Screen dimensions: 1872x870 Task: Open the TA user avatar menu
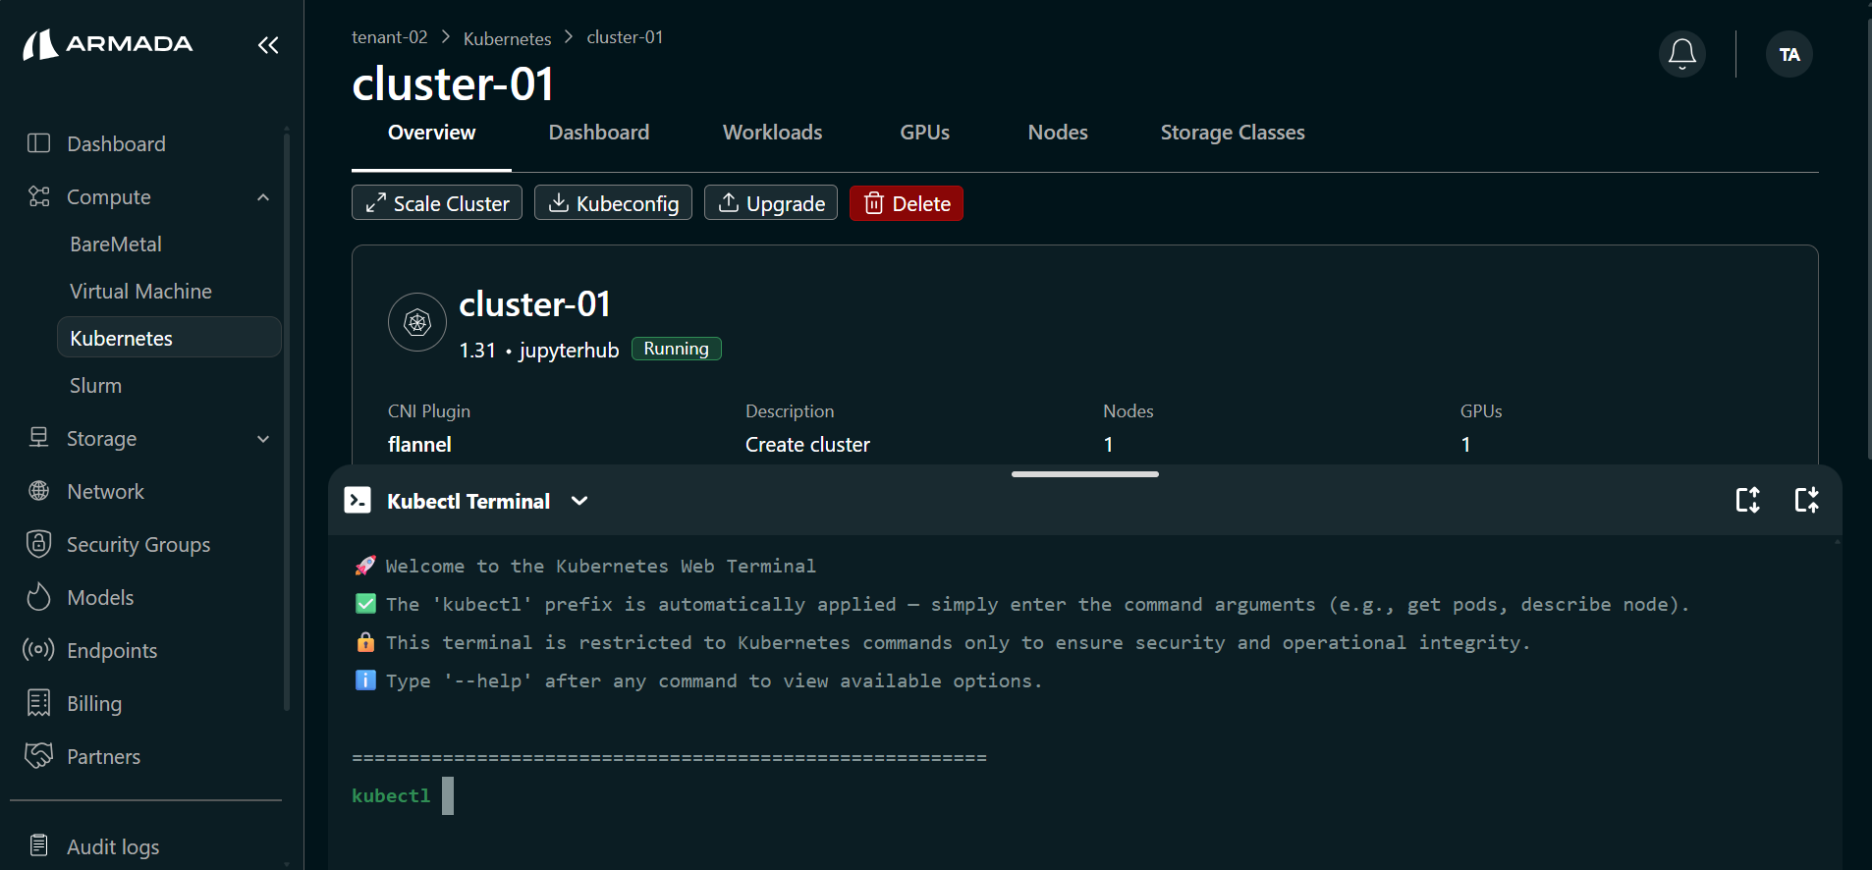tap(1789, 54)
